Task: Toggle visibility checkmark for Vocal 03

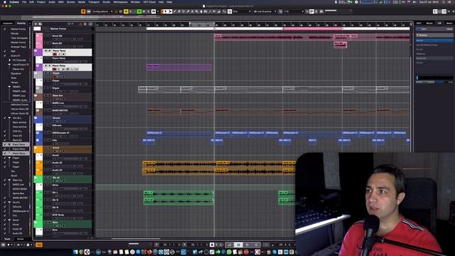Action: tap(5, 136)
